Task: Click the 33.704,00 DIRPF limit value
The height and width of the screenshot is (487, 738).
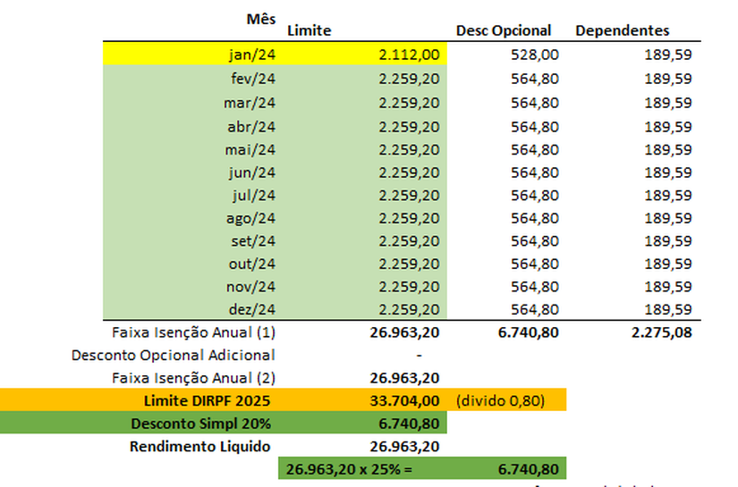Action: (404, 400)
